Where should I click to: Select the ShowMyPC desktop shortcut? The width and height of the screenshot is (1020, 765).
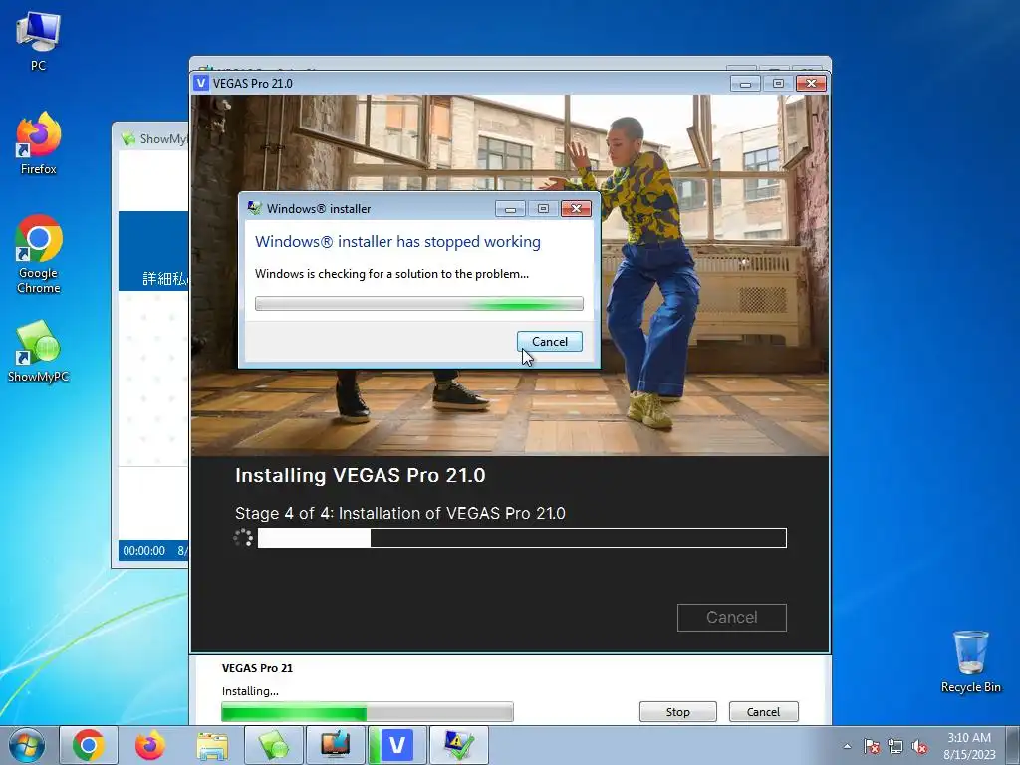point(39,351)
